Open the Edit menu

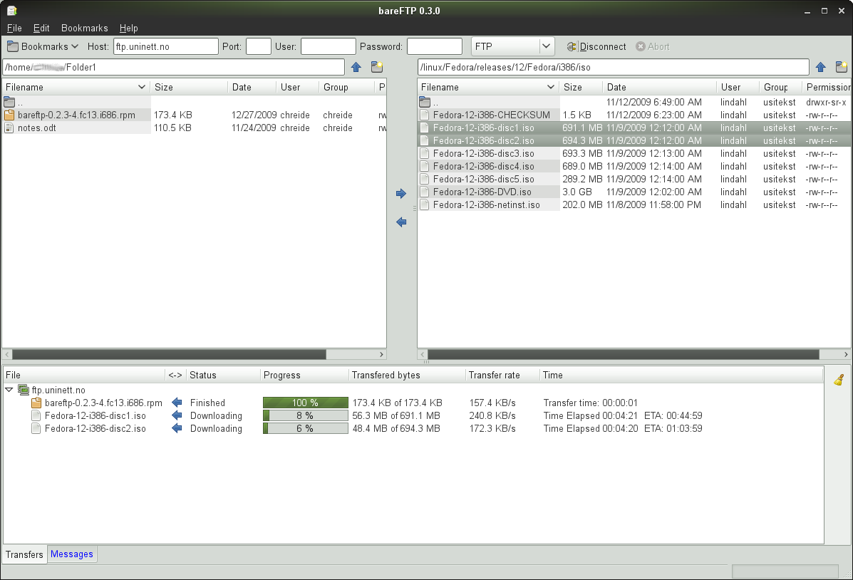click(41, 29)
